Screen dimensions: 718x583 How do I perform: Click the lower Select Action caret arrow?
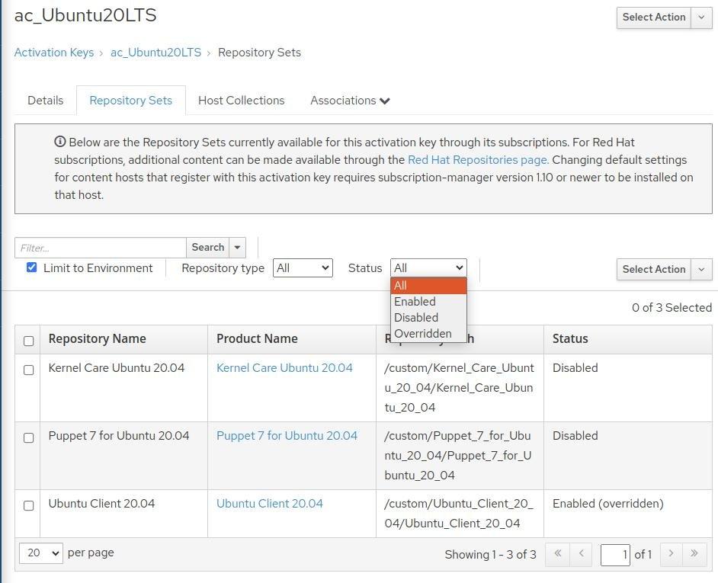pos(701,269)
